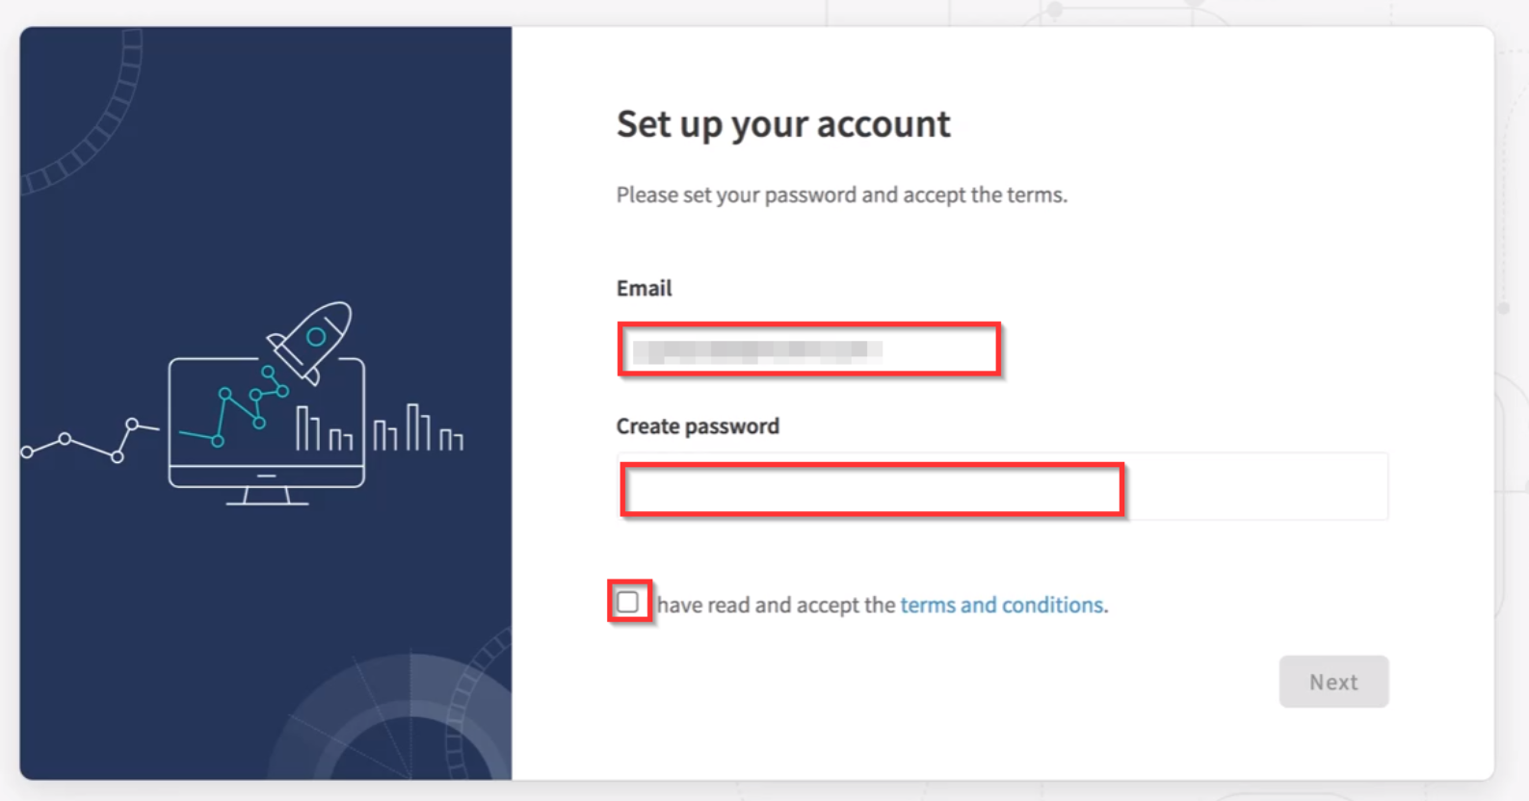The image size is (1529, 801).
Task: Toggle the checkbox next to the terms statement
Action: [628, 602]
